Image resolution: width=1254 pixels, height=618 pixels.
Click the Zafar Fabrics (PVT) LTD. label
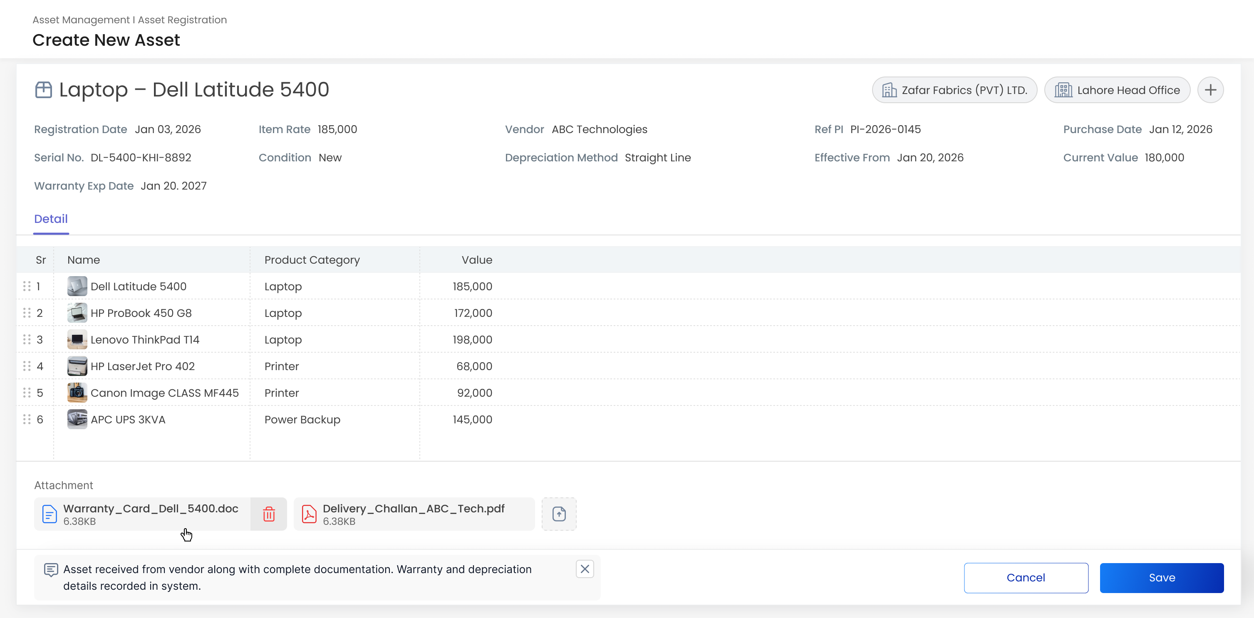point(964,90)
